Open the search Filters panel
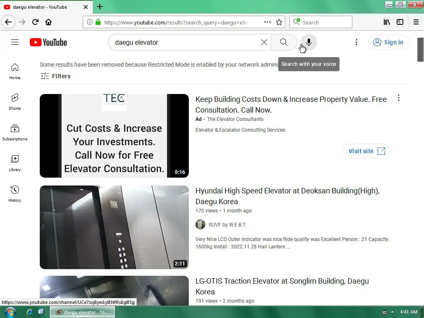This screenshot has height=318, width=424. pyautogui.click(x=55, y=76)
